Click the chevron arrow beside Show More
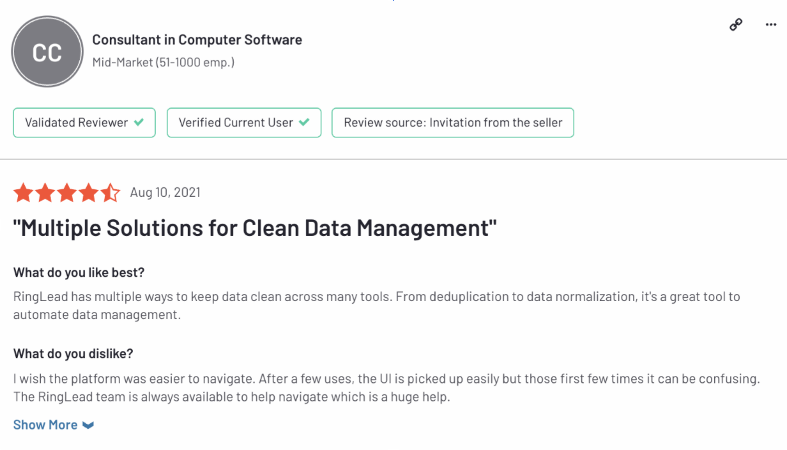The image size is (787, 450). [x=88, y=425]
